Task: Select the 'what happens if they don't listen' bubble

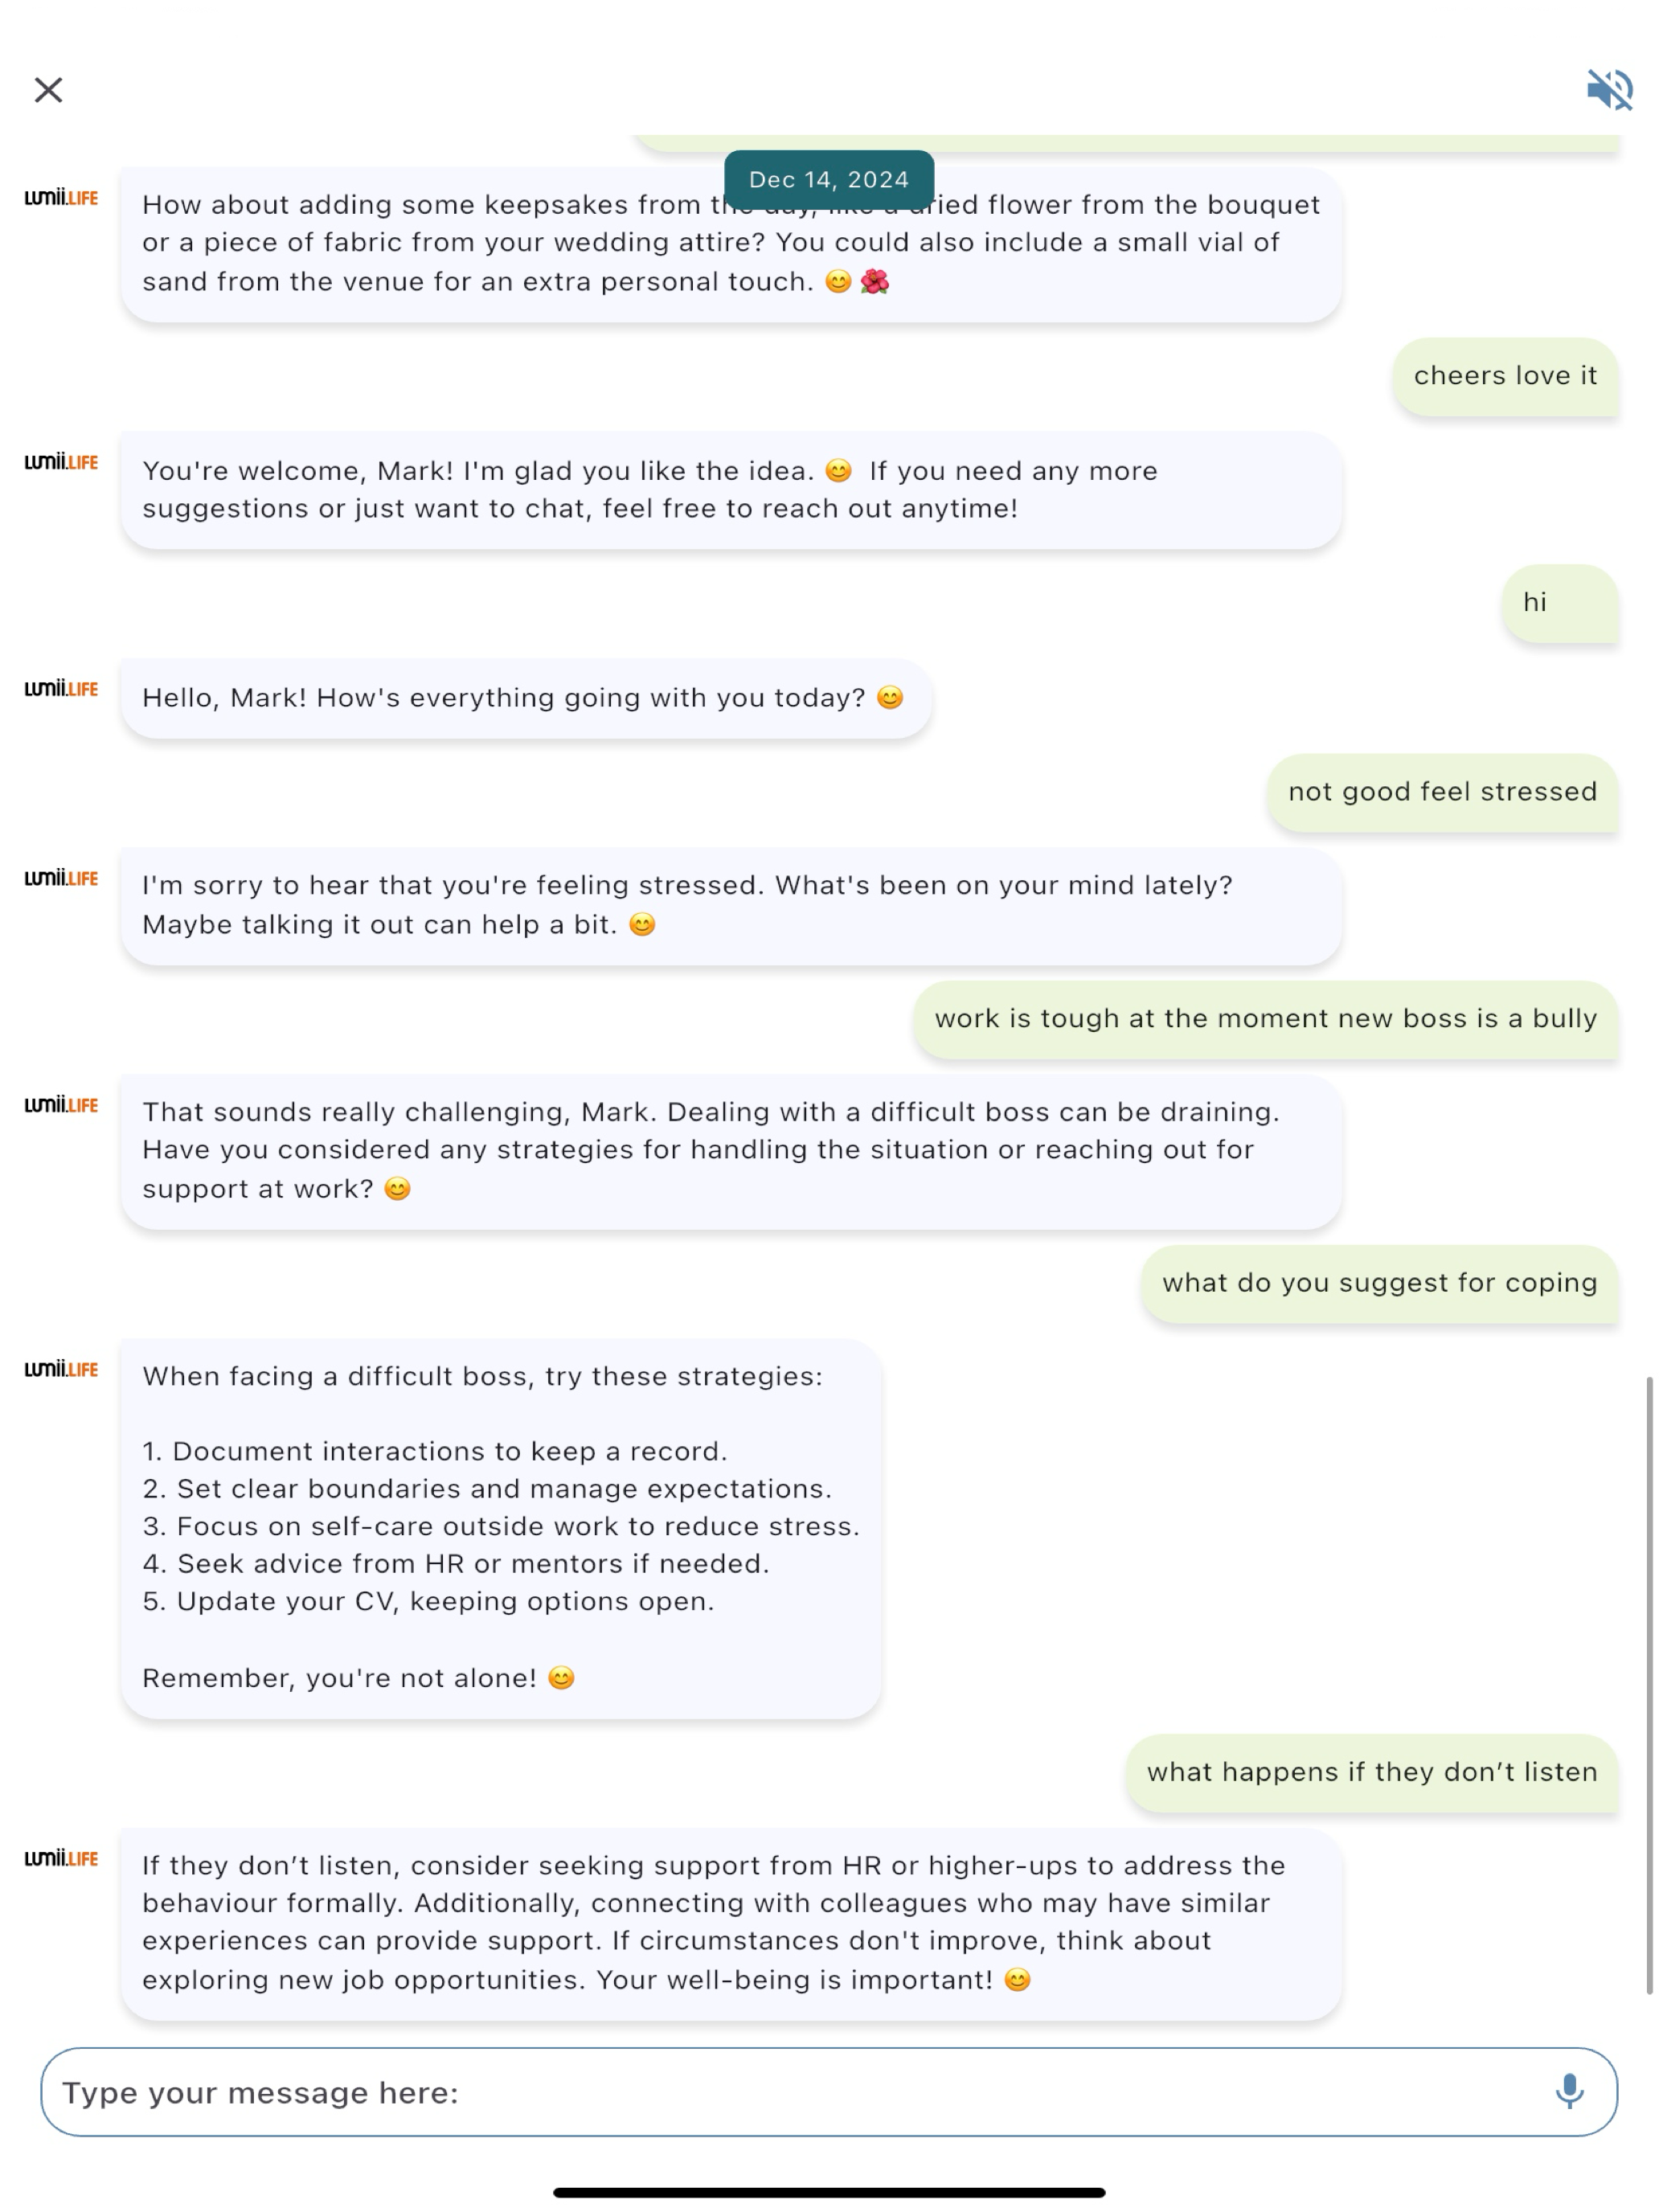Action: click(x=1372, y=1772)
